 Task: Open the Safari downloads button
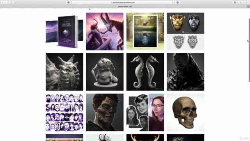click(x=235, y=3)
